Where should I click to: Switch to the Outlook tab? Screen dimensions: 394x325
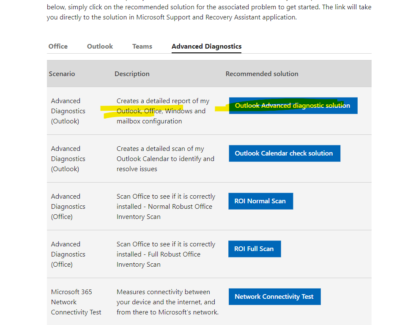point(100,46)
